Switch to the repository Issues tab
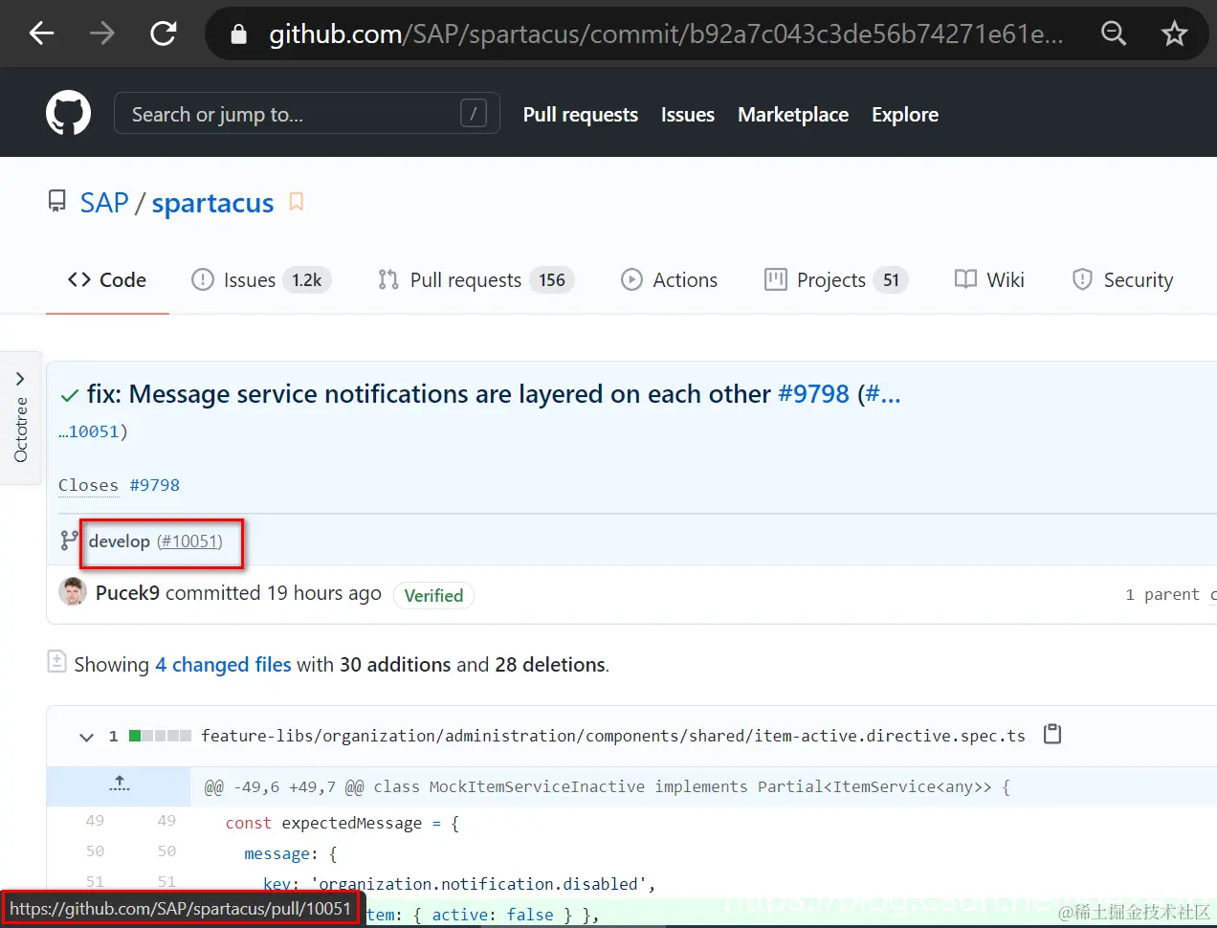Image resolution: width=1217 pixels, height=928 pixels. coord(260,279)
